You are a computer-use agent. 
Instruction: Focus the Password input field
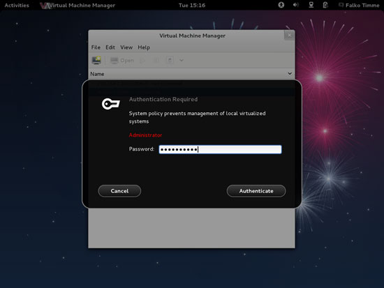[x=220, y=149]
